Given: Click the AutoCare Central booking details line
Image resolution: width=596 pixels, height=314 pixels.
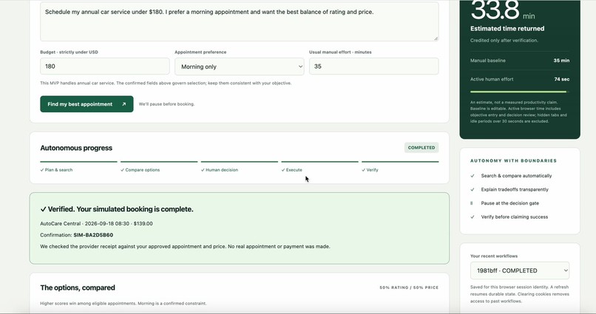Looking at the screenshot, I should click(96, 224).
